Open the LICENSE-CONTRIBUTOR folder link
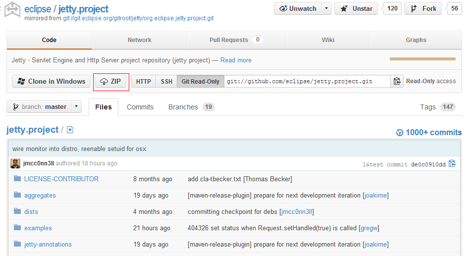This screenshot has width=472, height=256. [x=61, y=179]
